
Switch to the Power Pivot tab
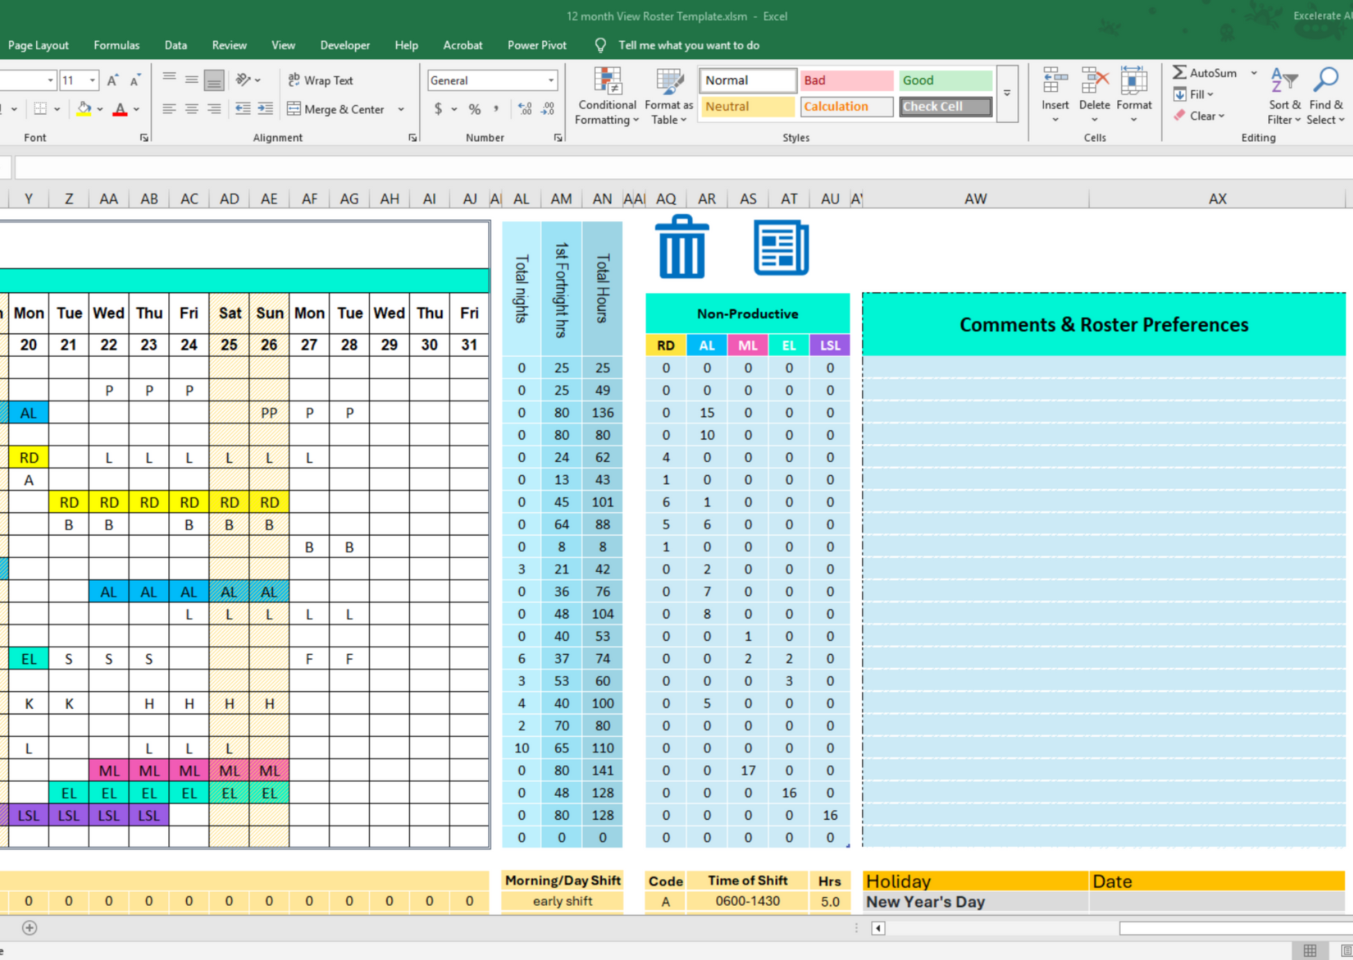pyautogui.click(x=537, y=45)
